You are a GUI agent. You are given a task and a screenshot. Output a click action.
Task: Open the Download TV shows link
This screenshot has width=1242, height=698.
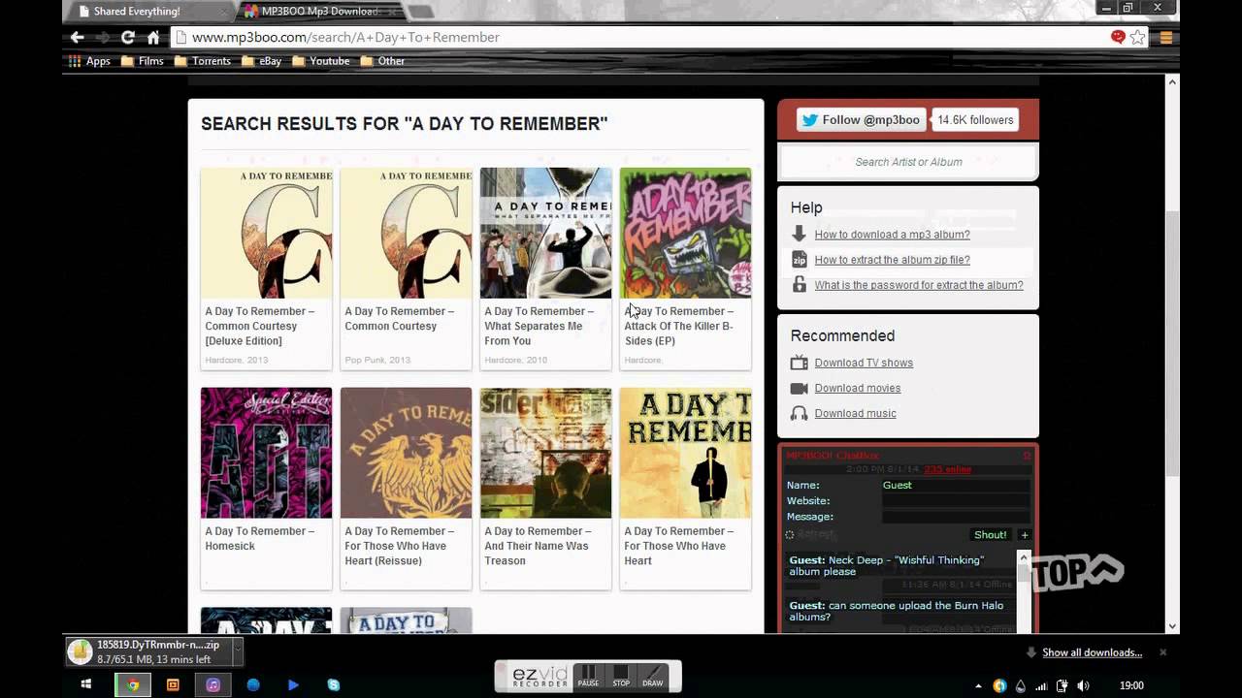point(864,363)
